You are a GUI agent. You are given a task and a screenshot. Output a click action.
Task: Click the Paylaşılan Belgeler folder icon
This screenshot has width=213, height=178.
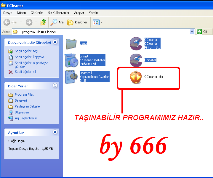11,107
